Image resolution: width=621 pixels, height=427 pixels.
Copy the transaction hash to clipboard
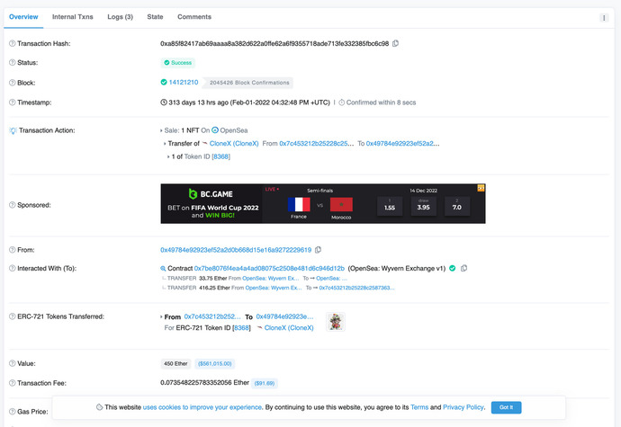pos(396,43)
